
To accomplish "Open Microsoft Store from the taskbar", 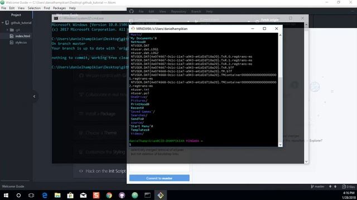I will pyautogui.click(x=70, y=195).
